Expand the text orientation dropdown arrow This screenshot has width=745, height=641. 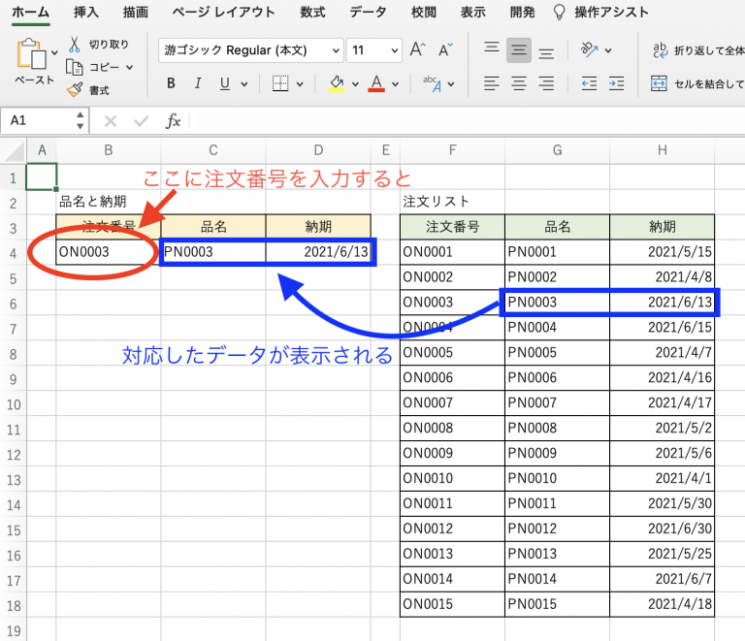tap(607, 50)
